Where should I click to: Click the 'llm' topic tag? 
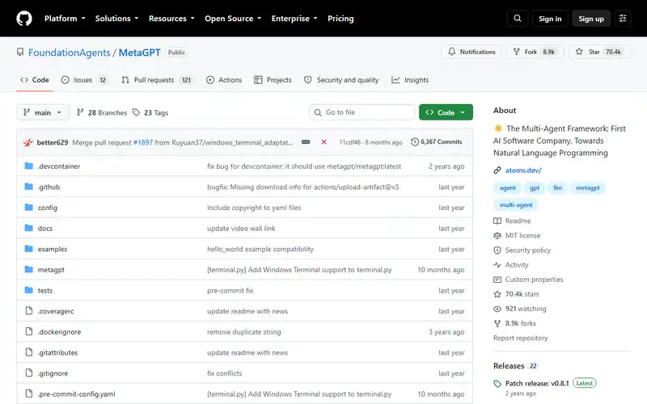pyautogui.click(x=557, y=188)
